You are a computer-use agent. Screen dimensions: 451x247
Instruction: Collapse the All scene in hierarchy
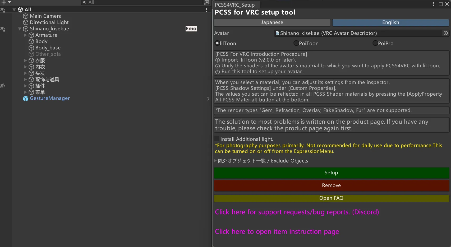(x=14, y=10)
